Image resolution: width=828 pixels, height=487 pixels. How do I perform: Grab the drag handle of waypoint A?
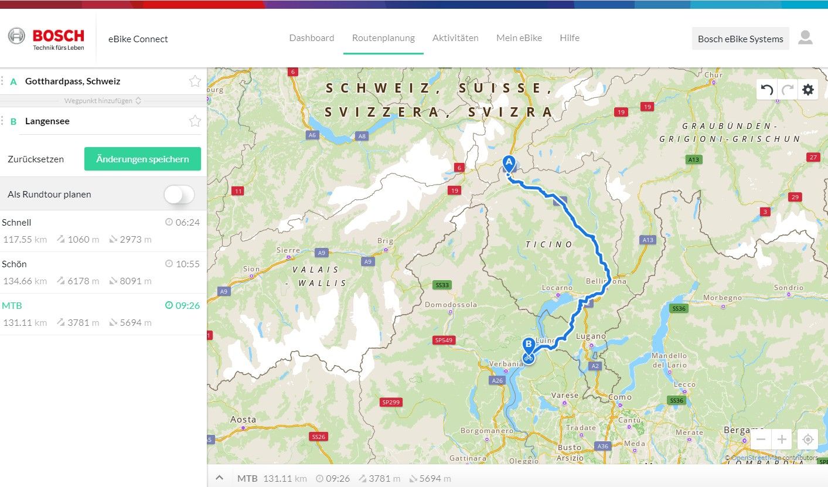[2, 81]
